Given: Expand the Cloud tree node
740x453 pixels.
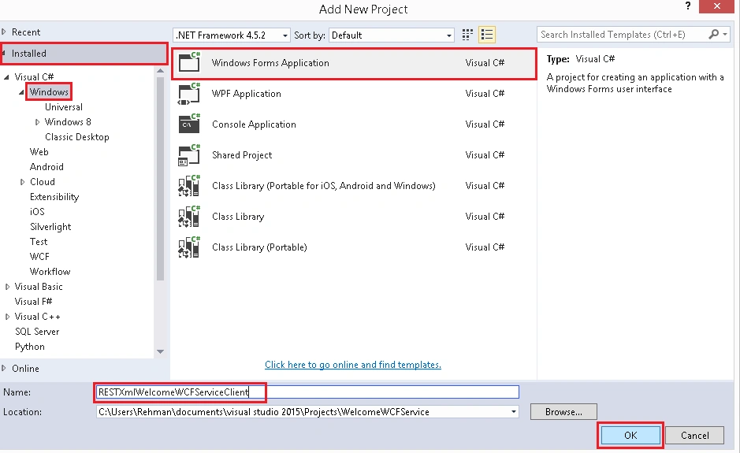Looking at the screenshot, I should (x=22, y=182).
